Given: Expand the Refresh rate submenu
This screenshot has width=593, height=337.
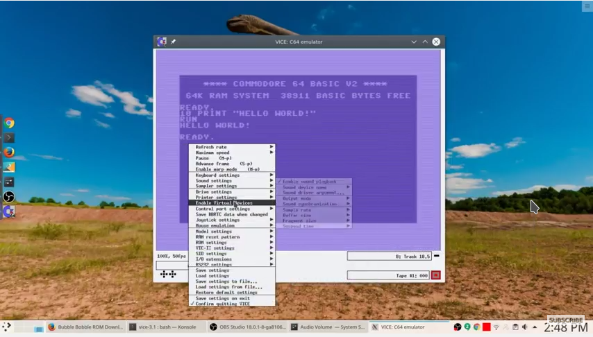Looking at the screenshot, I should pos(232,147).
